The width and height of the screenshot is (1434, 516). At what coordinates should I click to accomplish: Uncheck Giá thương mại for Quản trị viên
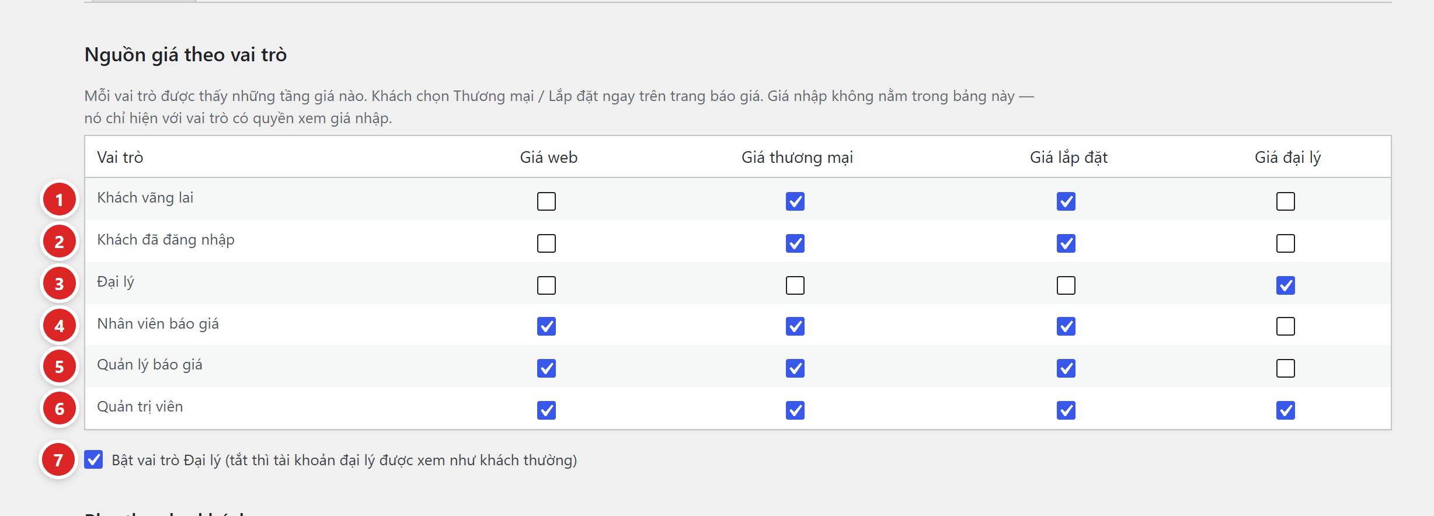point(795,410)
